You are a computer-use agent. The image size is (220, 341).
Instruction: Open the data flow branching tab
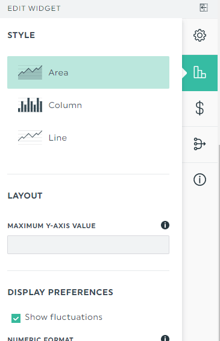[x=200, y=144]
